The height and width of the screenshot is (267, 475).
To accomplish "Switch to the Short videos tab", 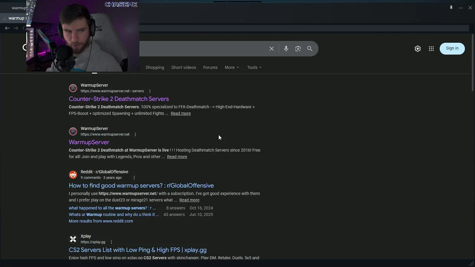I will coord(184,67).
